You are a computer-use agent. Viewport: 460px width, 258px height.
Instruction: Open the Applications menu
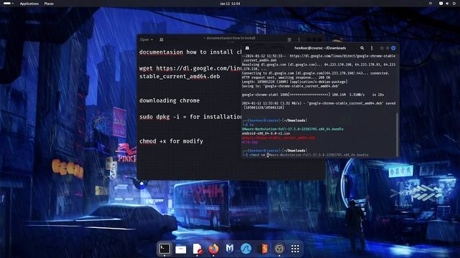click(x=29, y=4)
